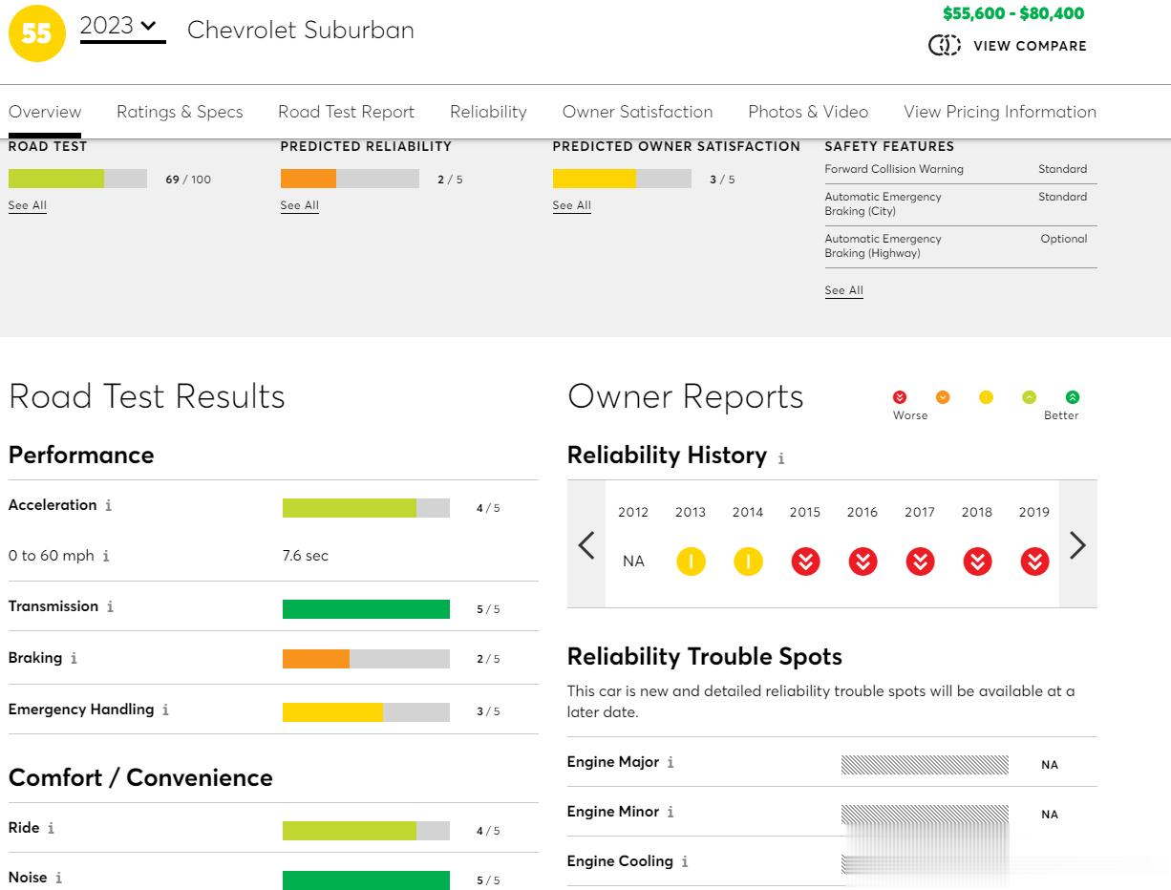Open the 2023 model year dropdown
The width and height of the screenshot is (1171, 890).
122,27
